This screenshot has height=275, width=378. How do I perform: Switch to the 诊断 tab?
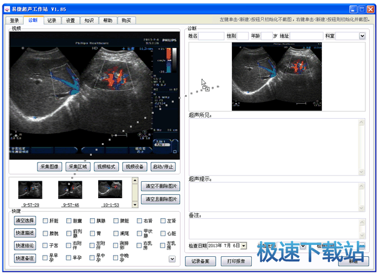click(x=33, y=20)
